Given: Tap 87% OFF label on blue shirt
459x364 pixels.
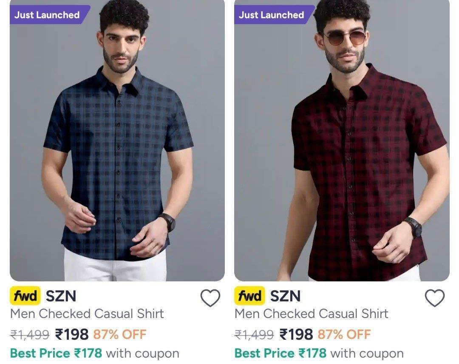Looking at the screenshot, I should tap(120, 334).
